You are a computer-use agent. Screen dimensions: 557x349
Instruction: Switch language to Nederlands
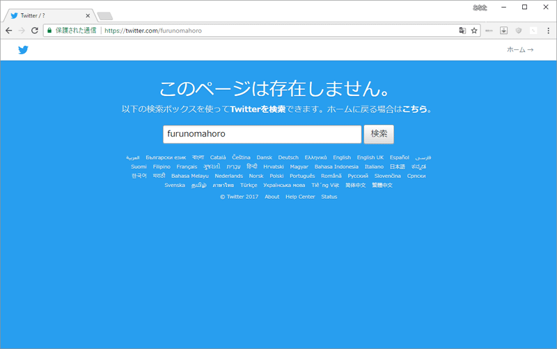229,176
